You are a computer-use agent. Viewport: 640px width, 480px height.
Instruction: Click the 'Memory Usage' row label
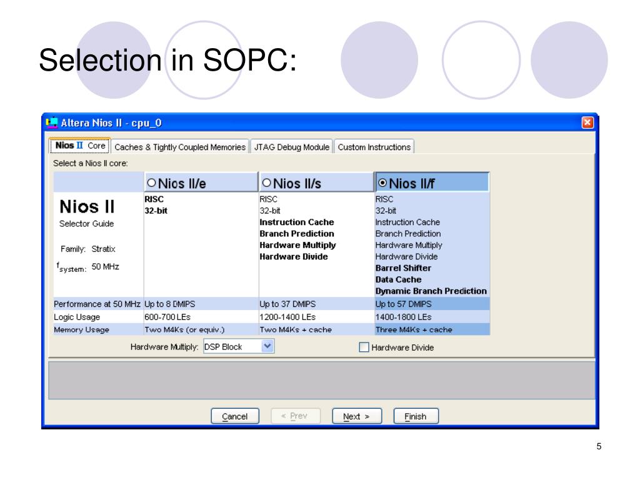coord(81,330)
